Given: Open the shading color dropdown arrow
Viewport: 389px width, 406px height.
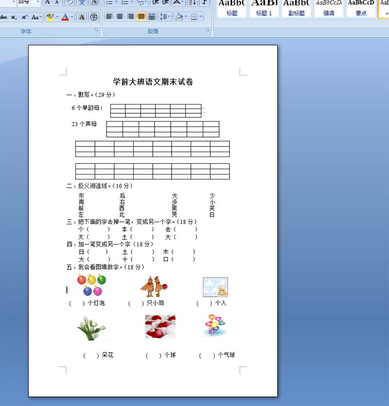Looking at the screenshot, I should point(186,17).
